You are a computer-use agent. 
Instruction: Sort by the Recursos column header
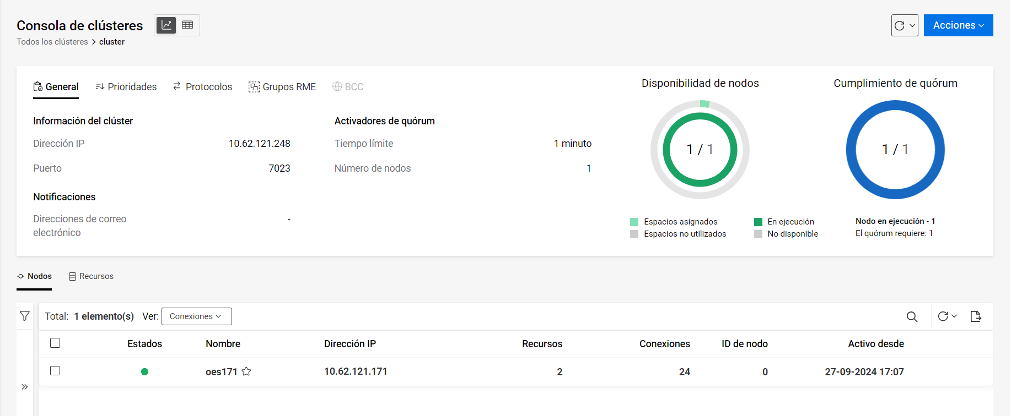(x=542, y=344)
